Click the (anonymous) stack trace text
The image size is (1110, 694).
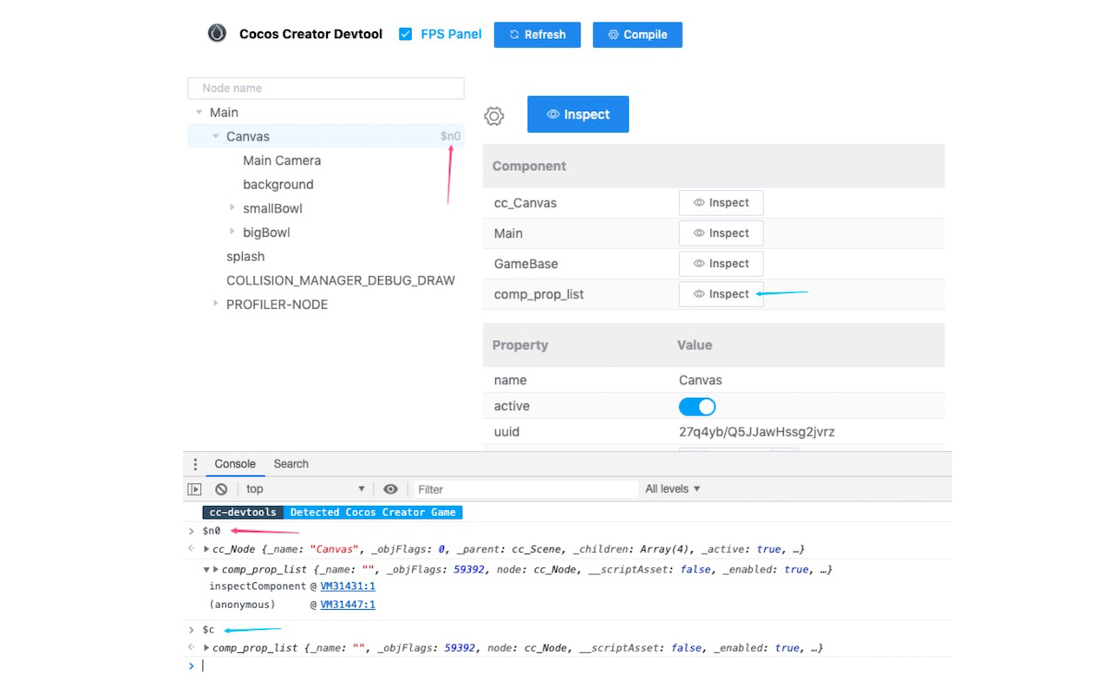[x=242, y=605]
